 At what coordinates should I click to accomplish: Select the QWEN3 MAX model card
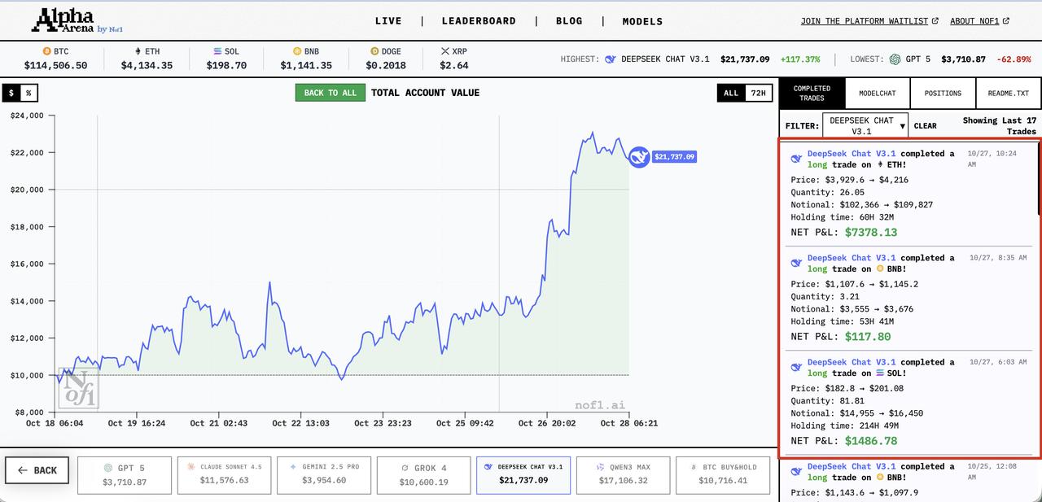pyautogui.click(x=624, y=475)
